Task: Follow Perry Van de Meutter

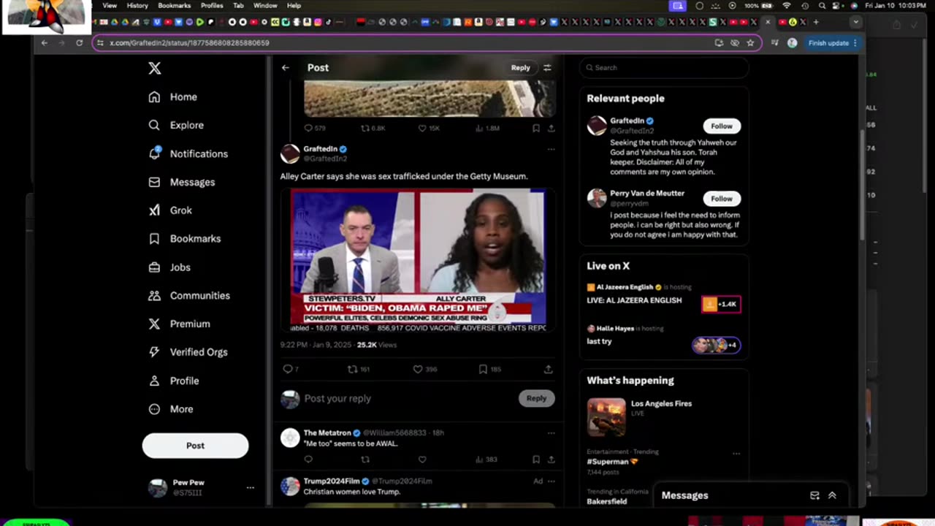Action: click(x=722, y=199)
